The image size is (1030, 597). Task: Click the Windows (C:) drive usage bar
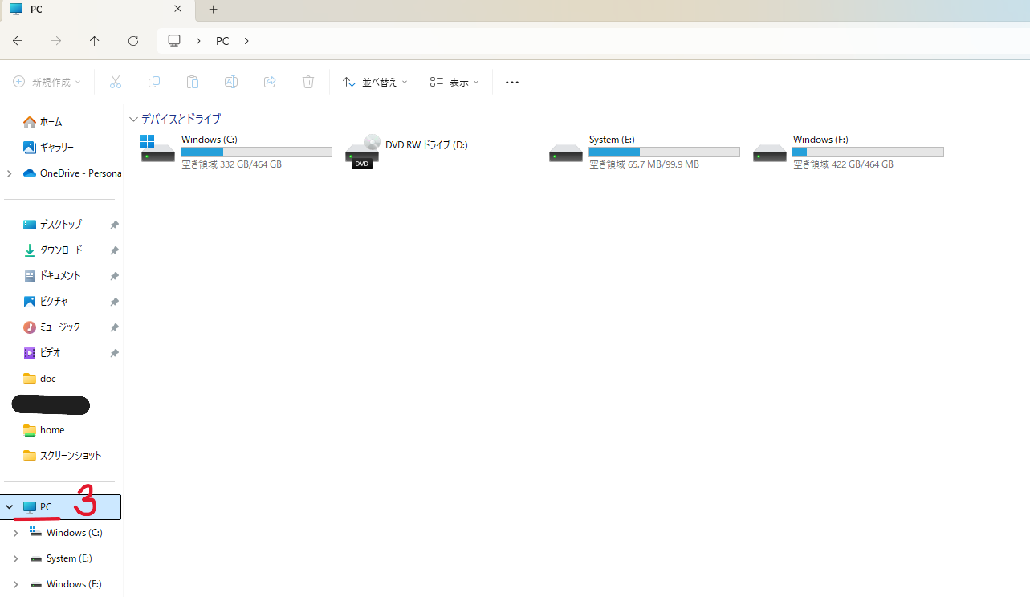(256, 152)
